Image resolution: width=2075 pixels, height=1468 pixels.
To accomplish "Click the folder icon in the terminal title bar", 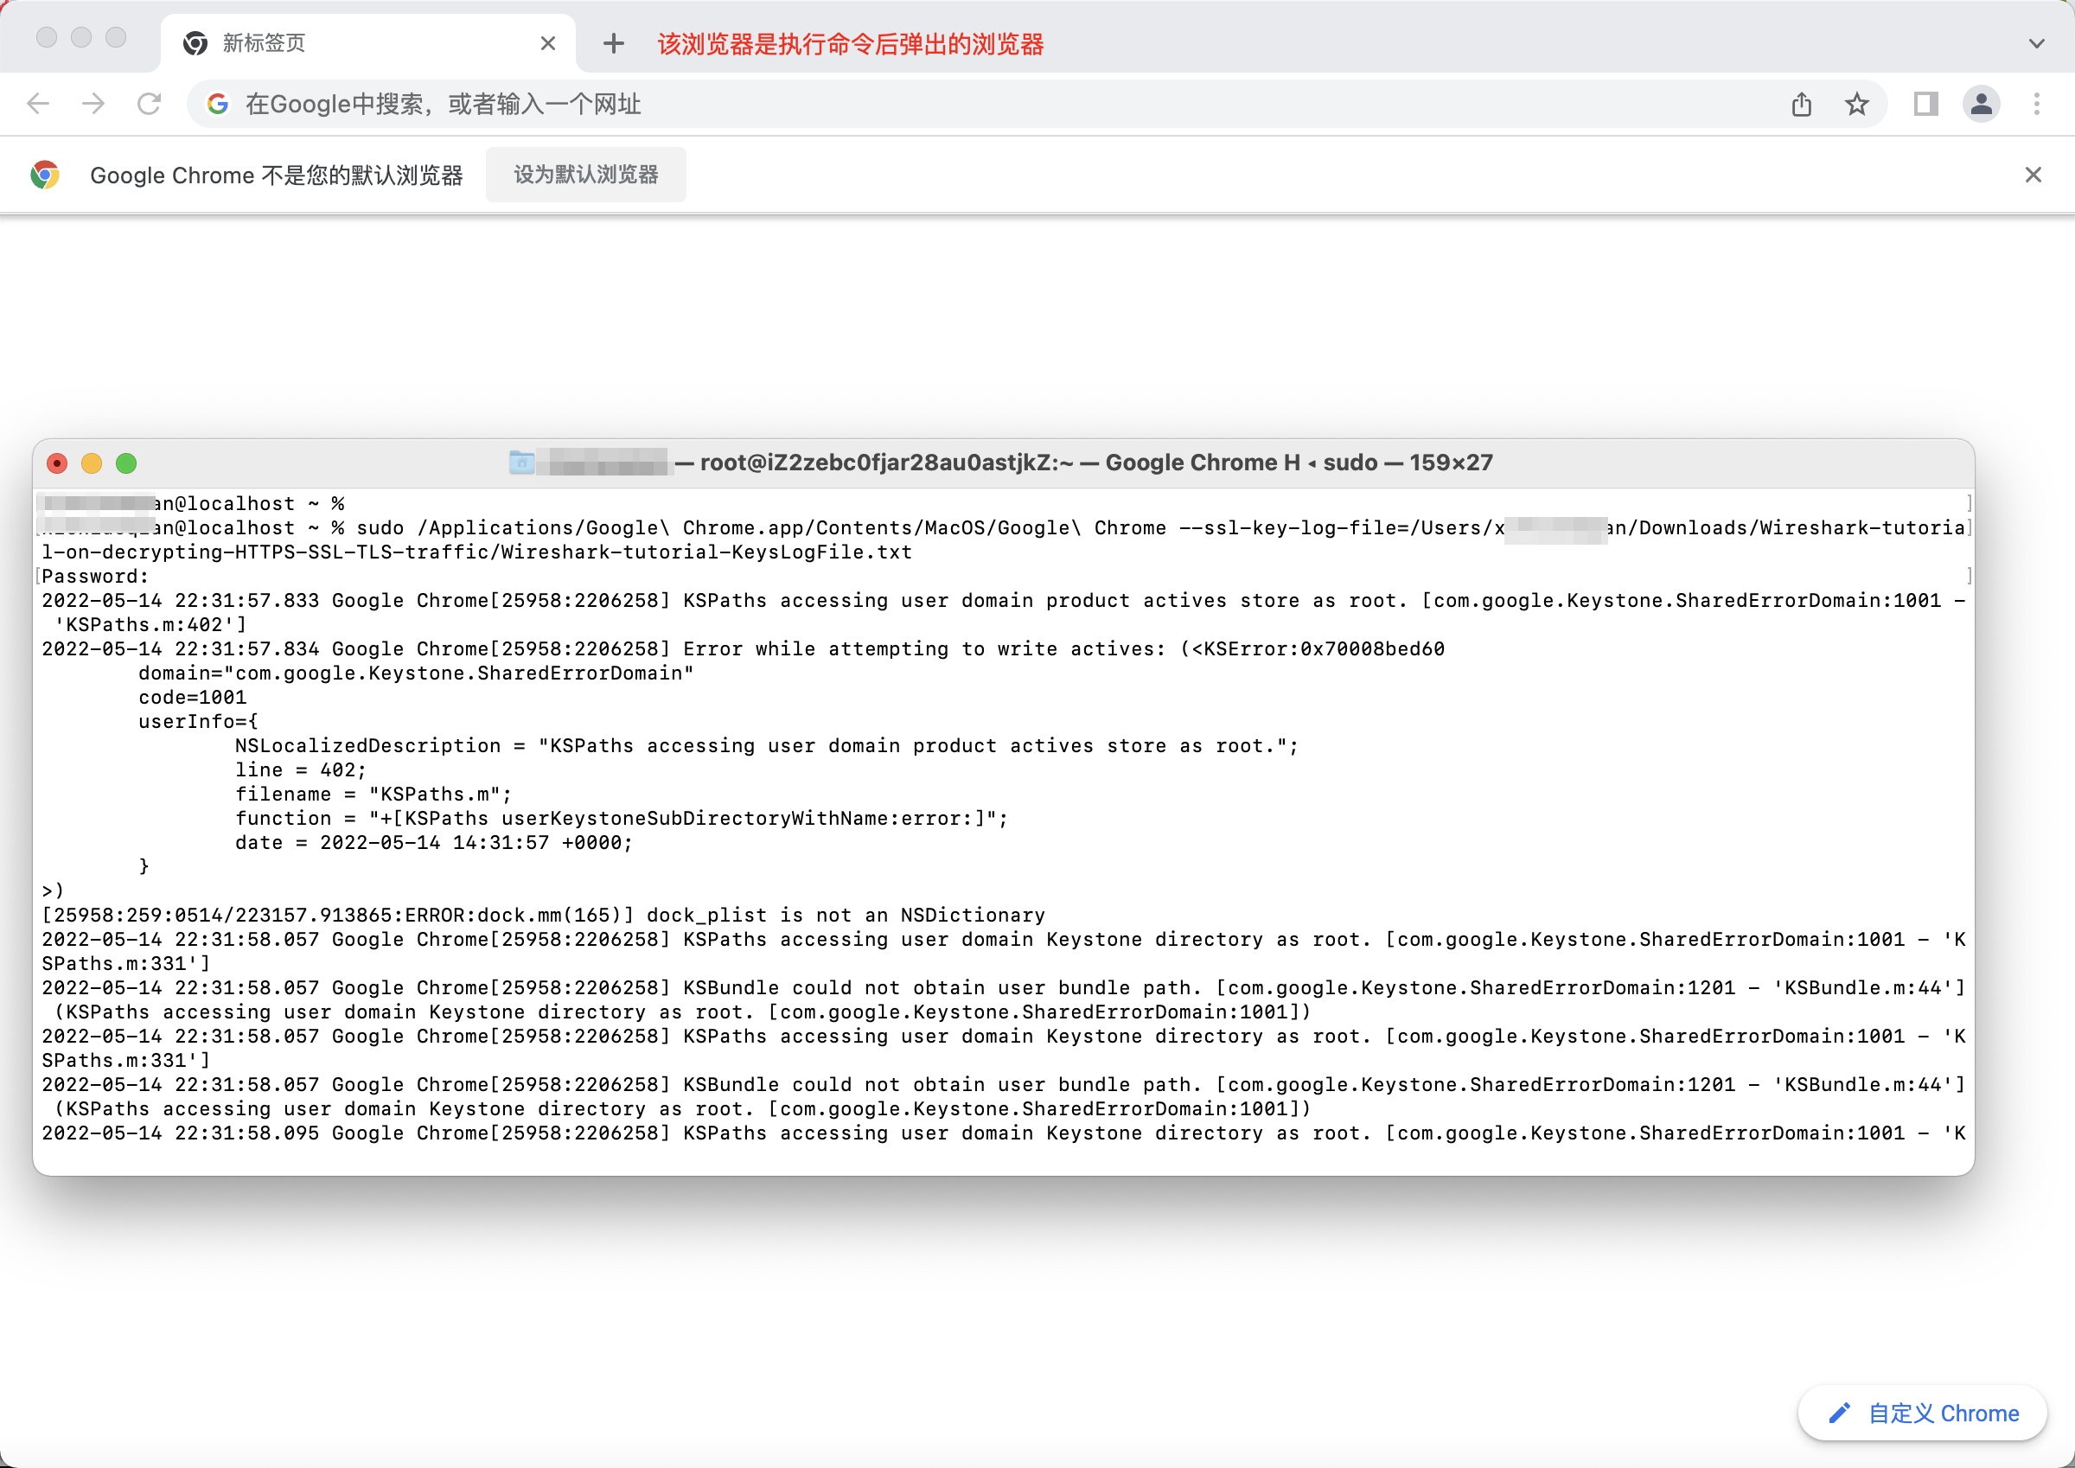I will tap(522, 463).
